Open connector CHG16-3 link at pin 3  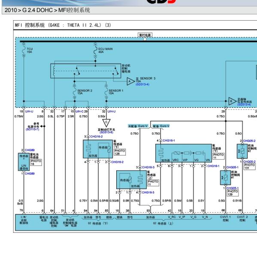tap(148, 168)
